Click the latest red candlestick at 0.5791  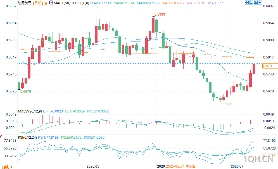[254, 69]
